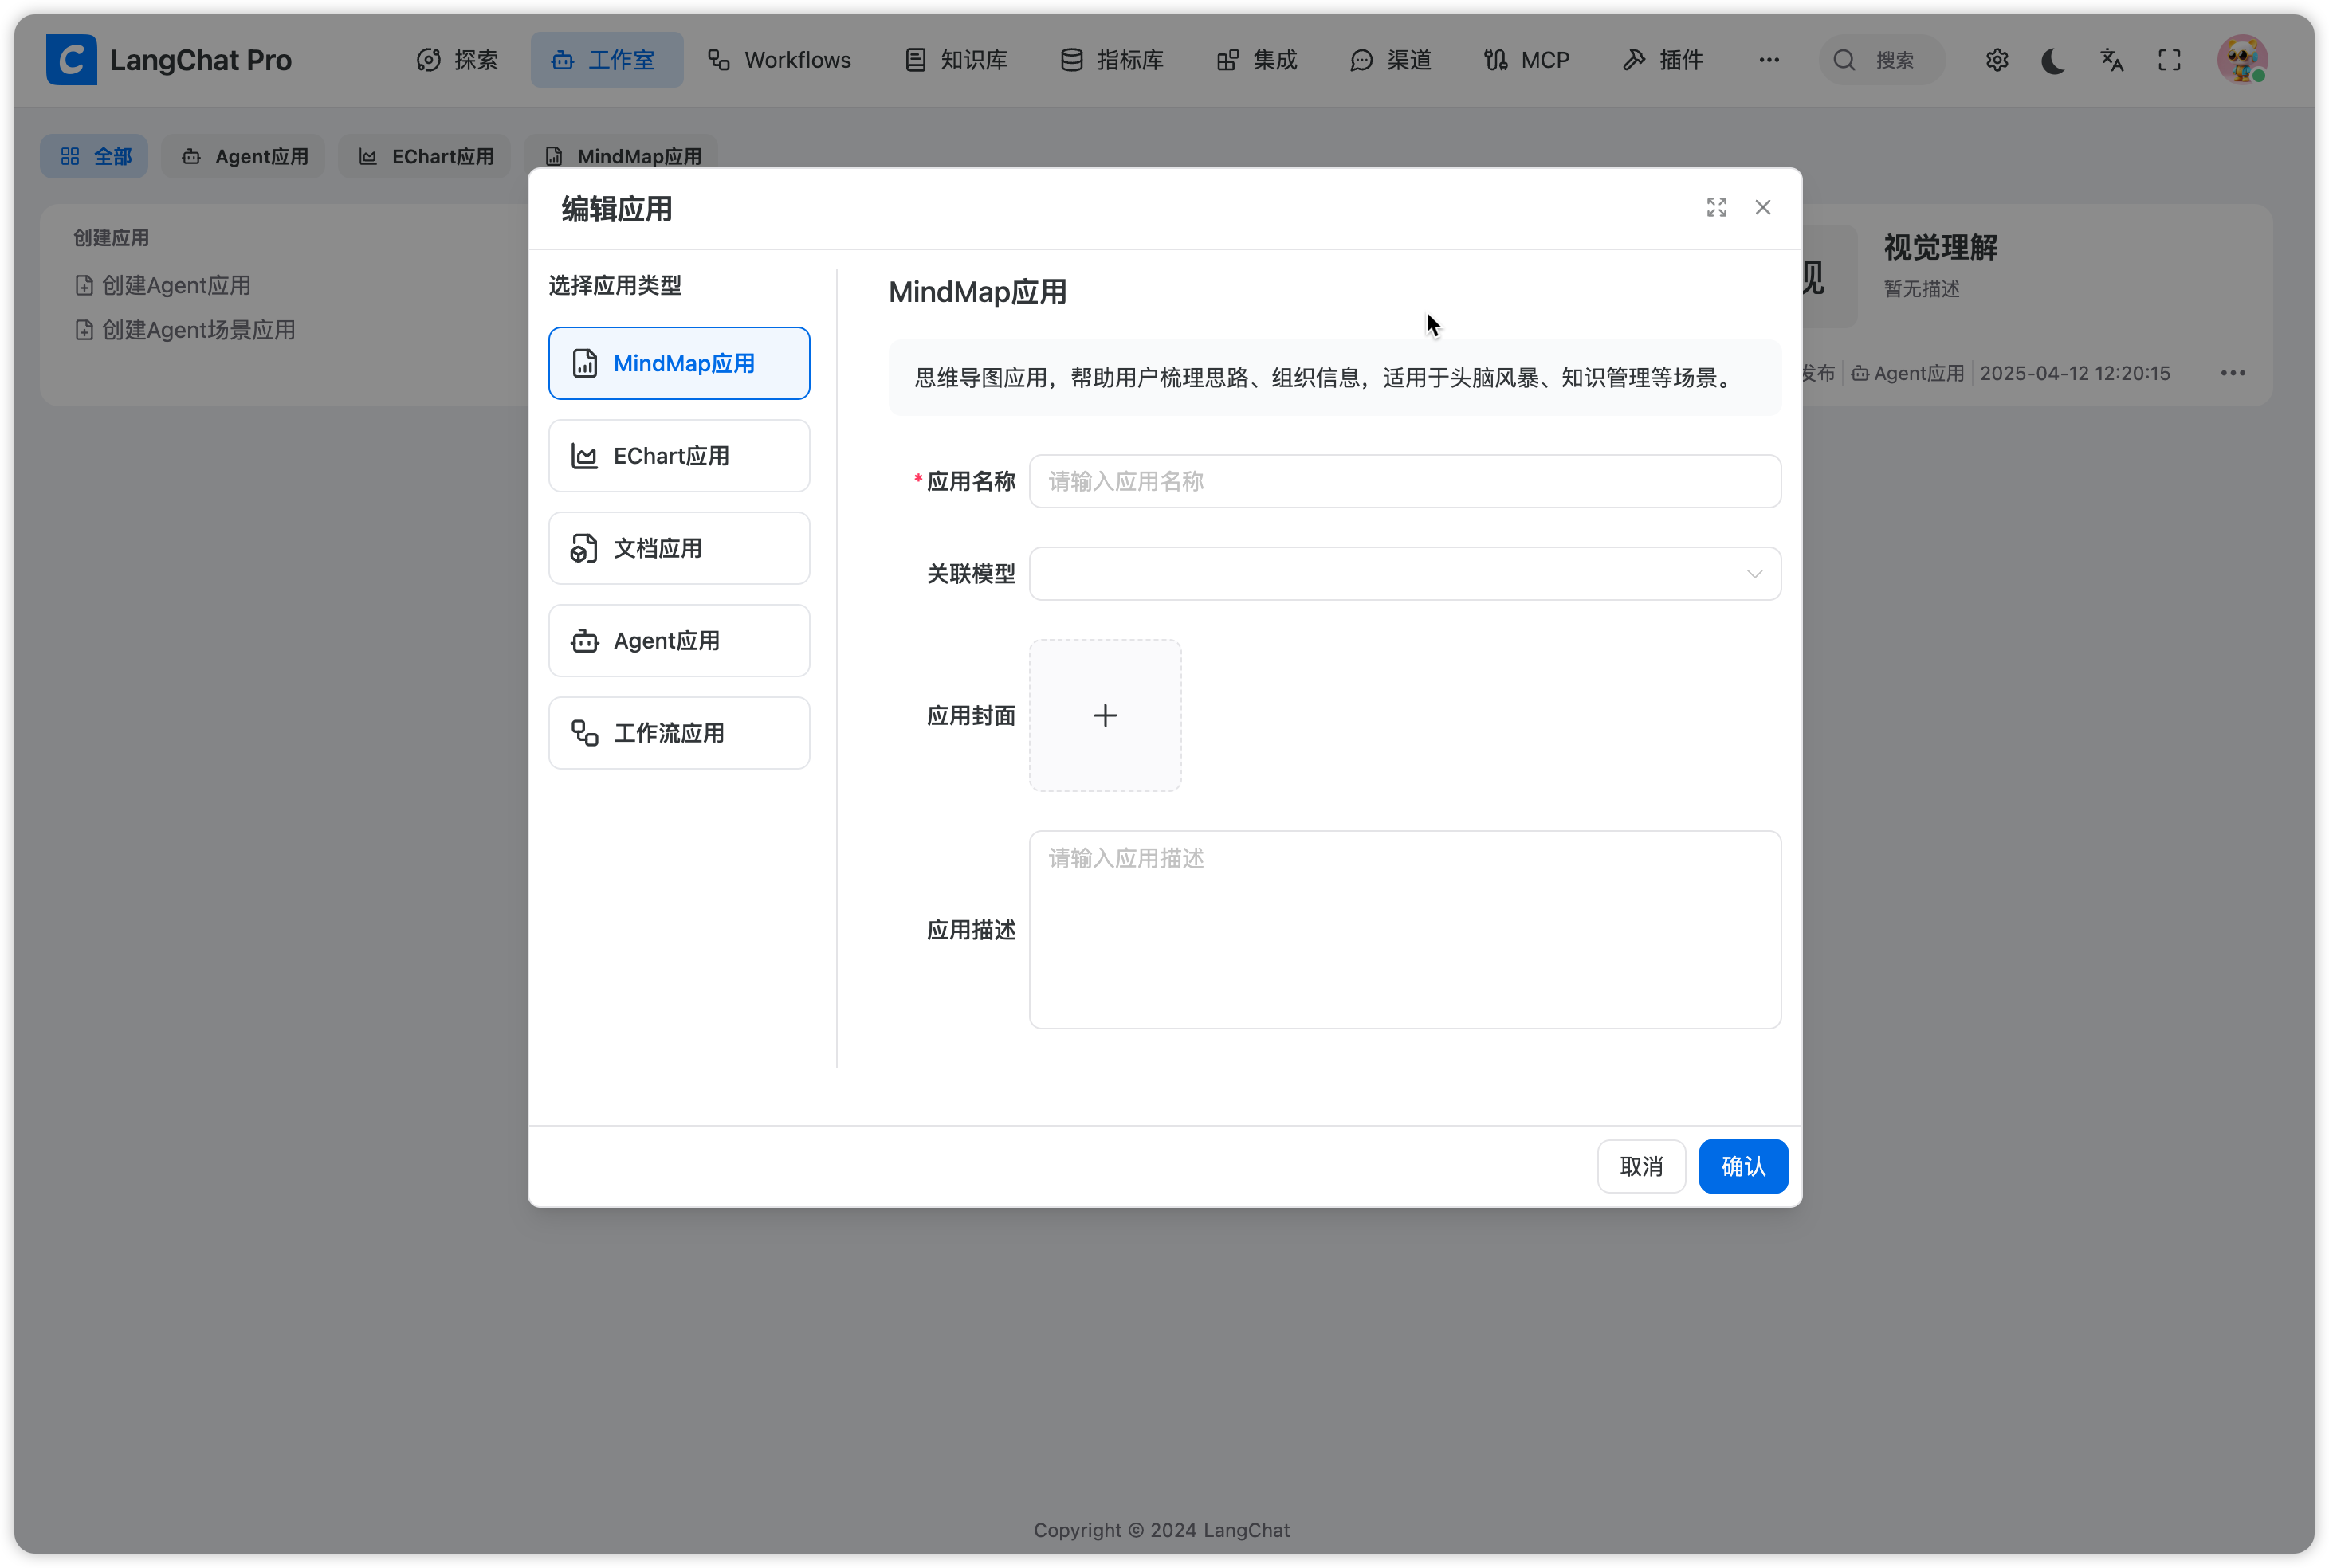2329x1568 pixels.
Task: Select the 文档应用 type option
Action: (x=678, y=548)
